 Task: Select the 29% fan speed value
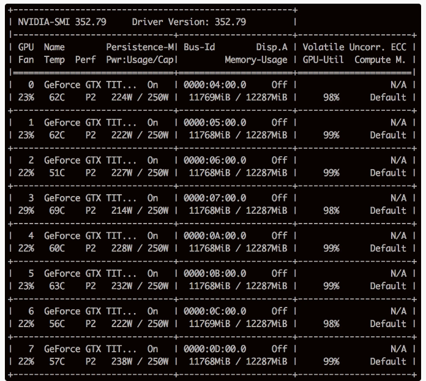[26, 211]
